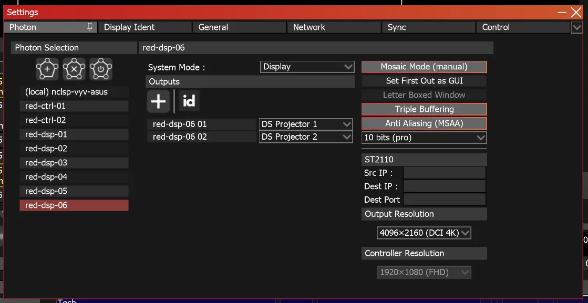Click the Photon Selection header
This screenshot has width=588, height=303.
tap(74, 48)
